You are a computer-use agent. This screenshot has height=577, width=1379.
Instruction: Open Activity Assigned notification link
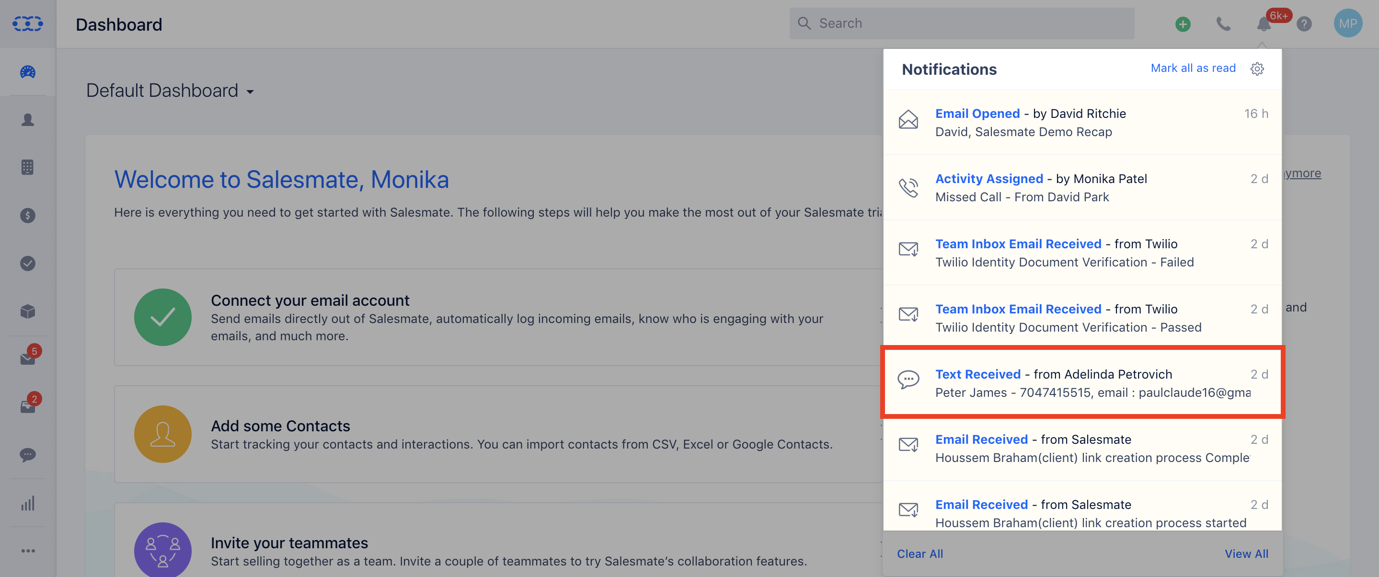[989, 179]
